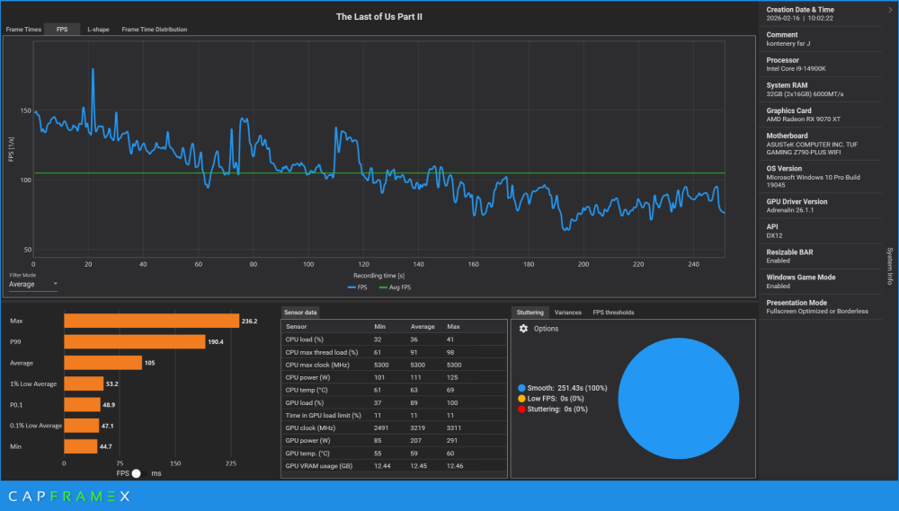Click the vertical System Info side tab
899x511 pixels.
point(890,266)
